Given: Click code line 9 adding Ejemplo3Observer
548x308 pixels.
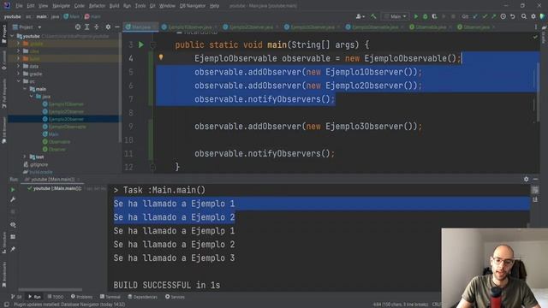Looking at the screenshot, I should point(308,127).
